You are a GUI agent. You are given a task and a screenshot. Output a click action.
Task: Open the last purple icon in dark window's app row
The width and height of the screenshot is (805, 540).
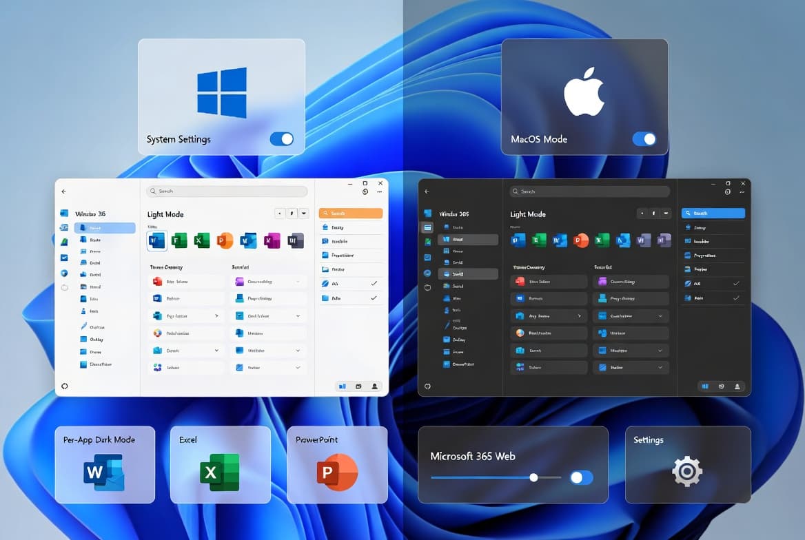click(x=664, y=240)
